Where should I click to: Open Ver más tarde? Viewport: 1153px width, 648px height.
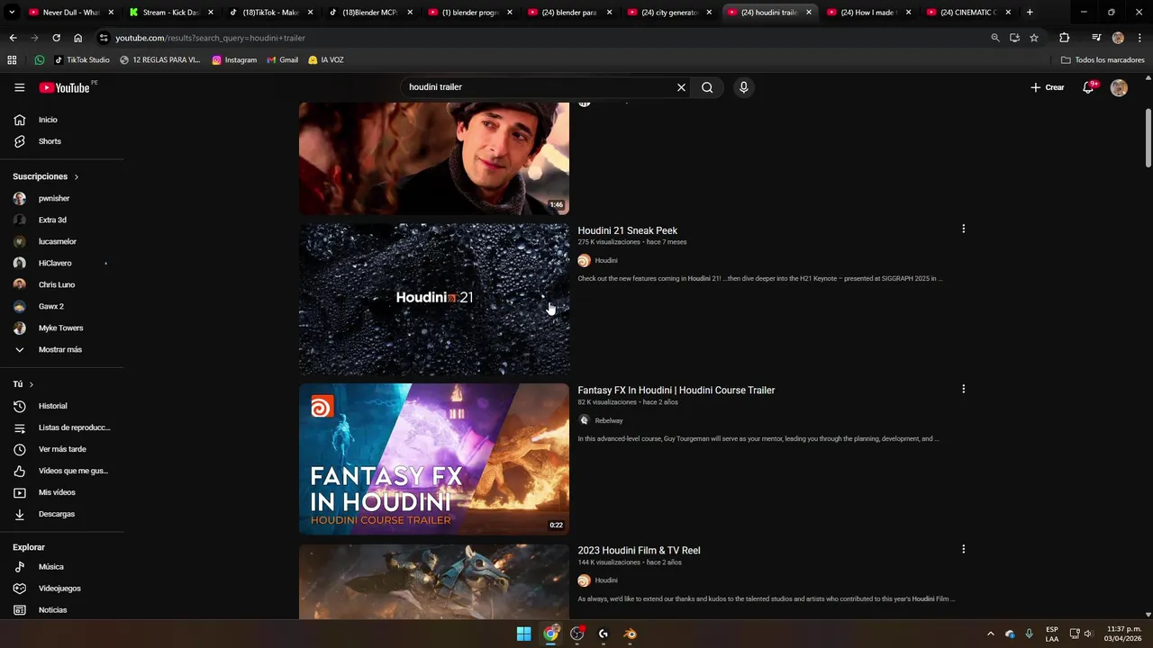62,449
